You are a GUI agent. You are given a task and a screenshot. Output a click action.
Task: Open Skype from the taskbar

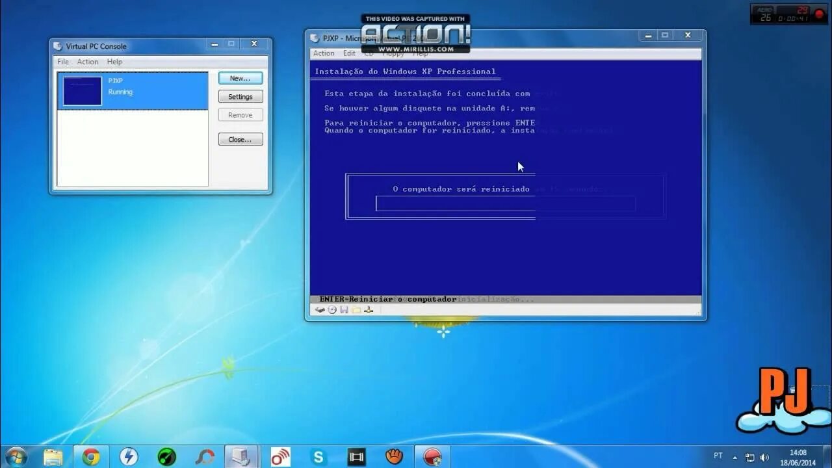pyautogui.click(x=318, y=457)
